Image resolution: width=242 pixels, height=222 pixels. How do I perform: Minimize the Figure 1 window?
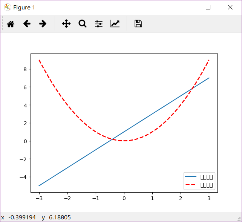click(x=186, y=7)
